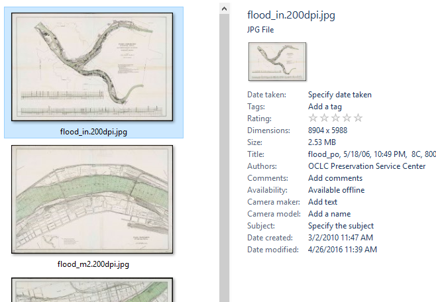Click the Dimensions value 8904 x 5988
The height and width of the screenshot is (302, 436).
327,130
